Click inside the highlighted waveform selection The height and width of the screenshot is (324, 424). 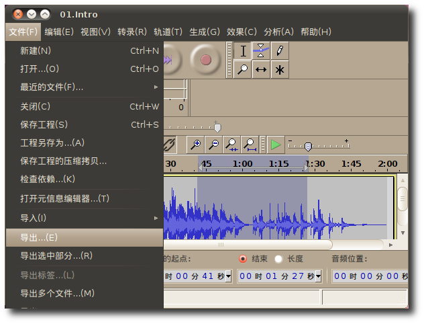(252, 208)
